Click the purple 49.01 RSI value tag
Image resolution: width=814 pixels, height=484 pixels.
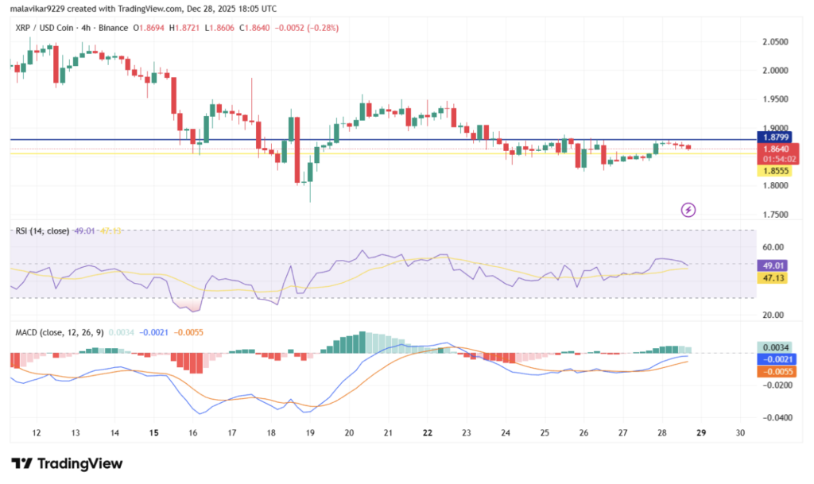[x=770, y=266]
